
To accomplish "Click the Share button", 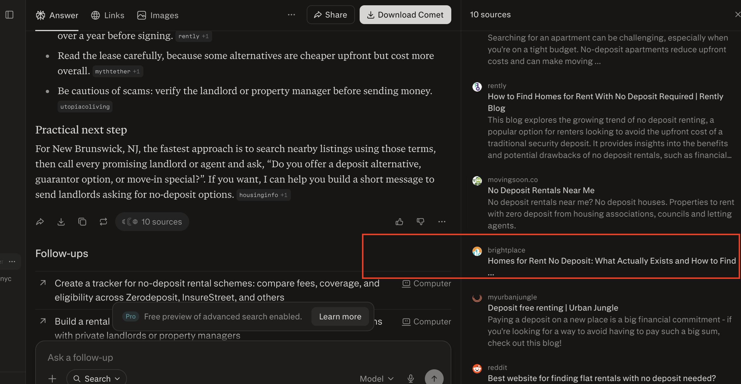I will [x=331, y=15].
